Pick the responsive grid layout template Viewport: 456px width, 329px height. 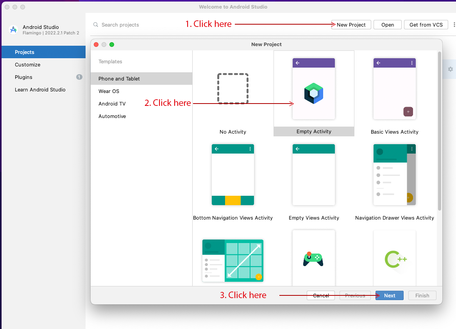click(x=233, y=260)
